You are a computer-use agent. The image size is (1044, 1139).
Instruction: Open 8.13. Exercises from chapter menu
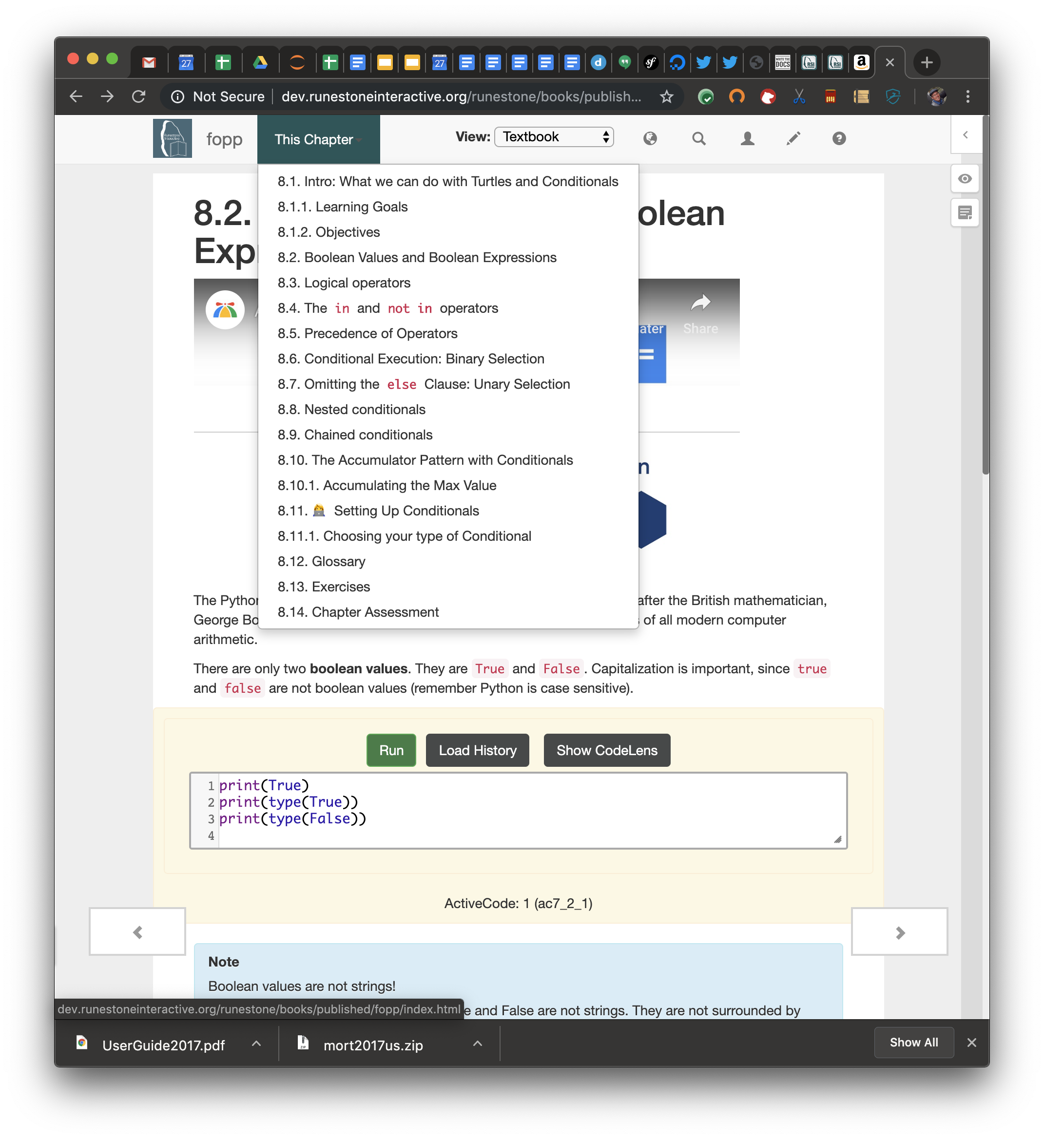(324, 587)
